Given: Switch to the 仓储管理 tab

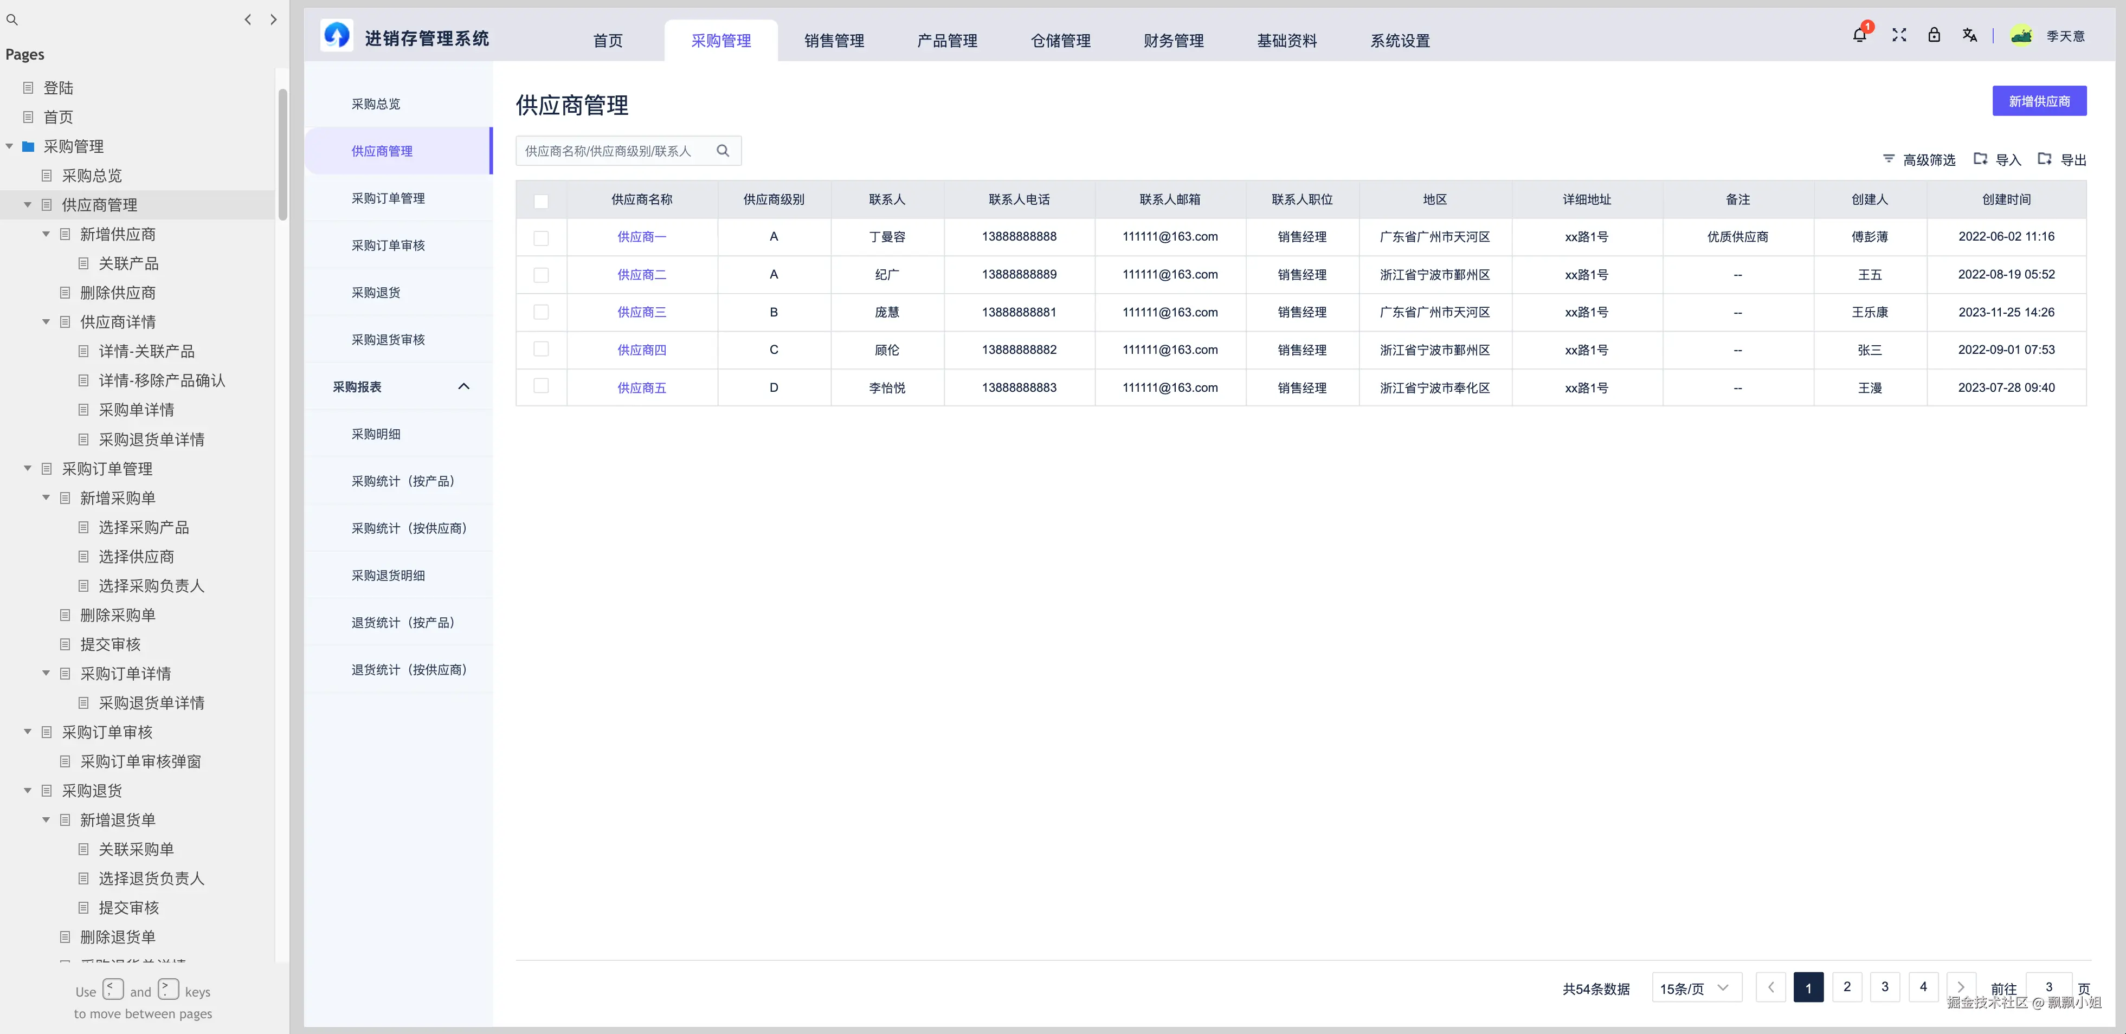Looking at the screenshot, I should pyautogui.click(x=1060, y=40).
